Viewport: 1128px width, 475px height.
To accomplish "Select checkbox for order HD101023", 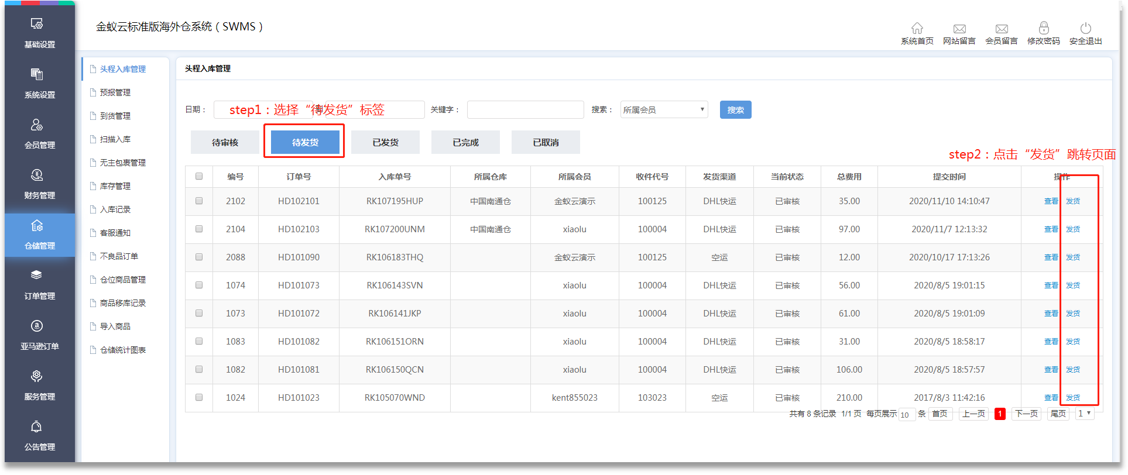I will coord(199,397).
